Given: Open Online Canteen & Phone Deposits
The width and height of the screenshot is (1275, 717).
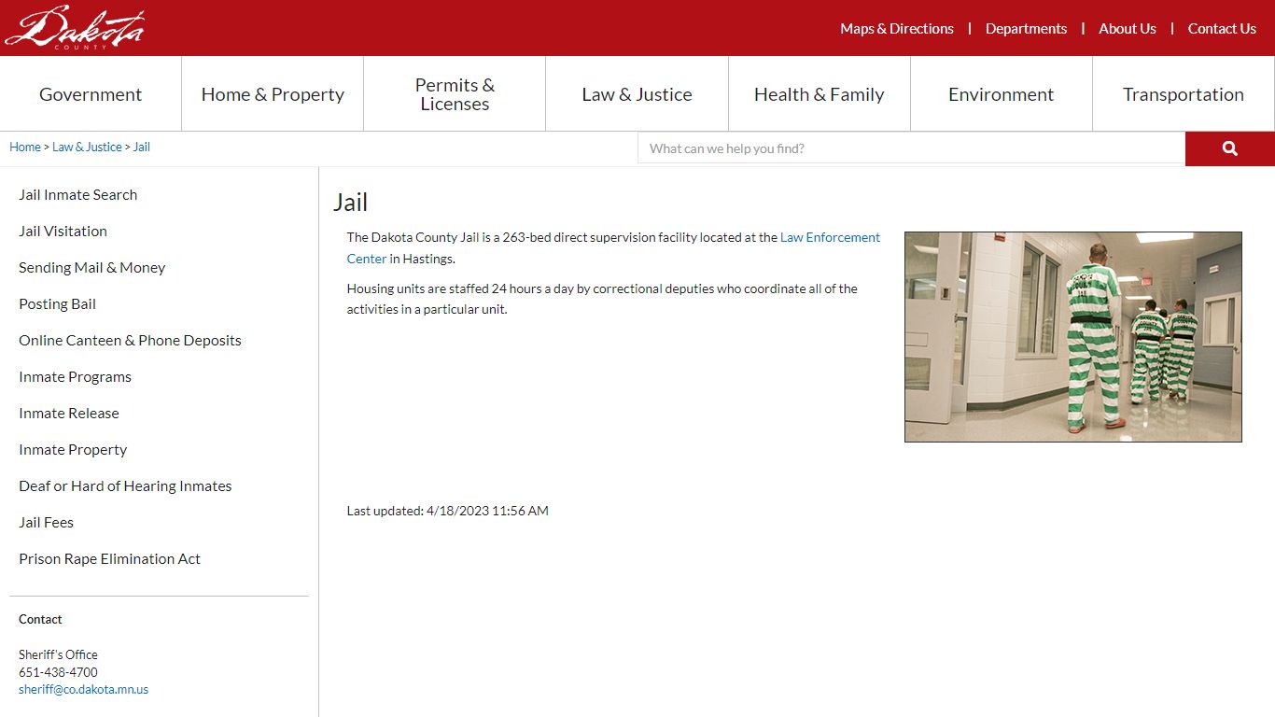Looking at the screenshot, I should click(130, 341).
